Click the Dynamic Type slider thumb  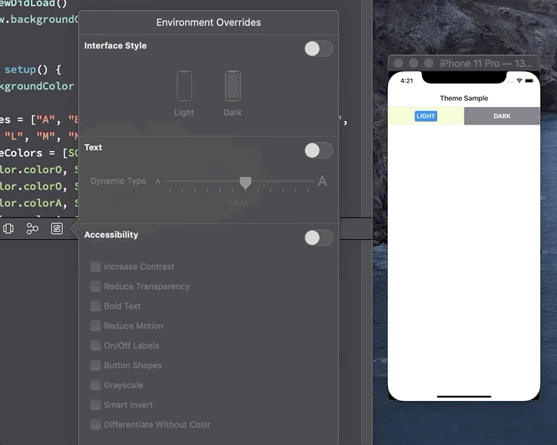[245, 182]
